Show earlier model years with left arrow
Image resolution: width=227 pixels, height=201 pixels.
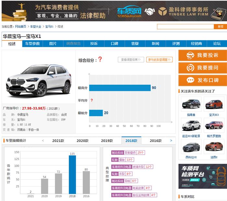click(x=43, y=140)
